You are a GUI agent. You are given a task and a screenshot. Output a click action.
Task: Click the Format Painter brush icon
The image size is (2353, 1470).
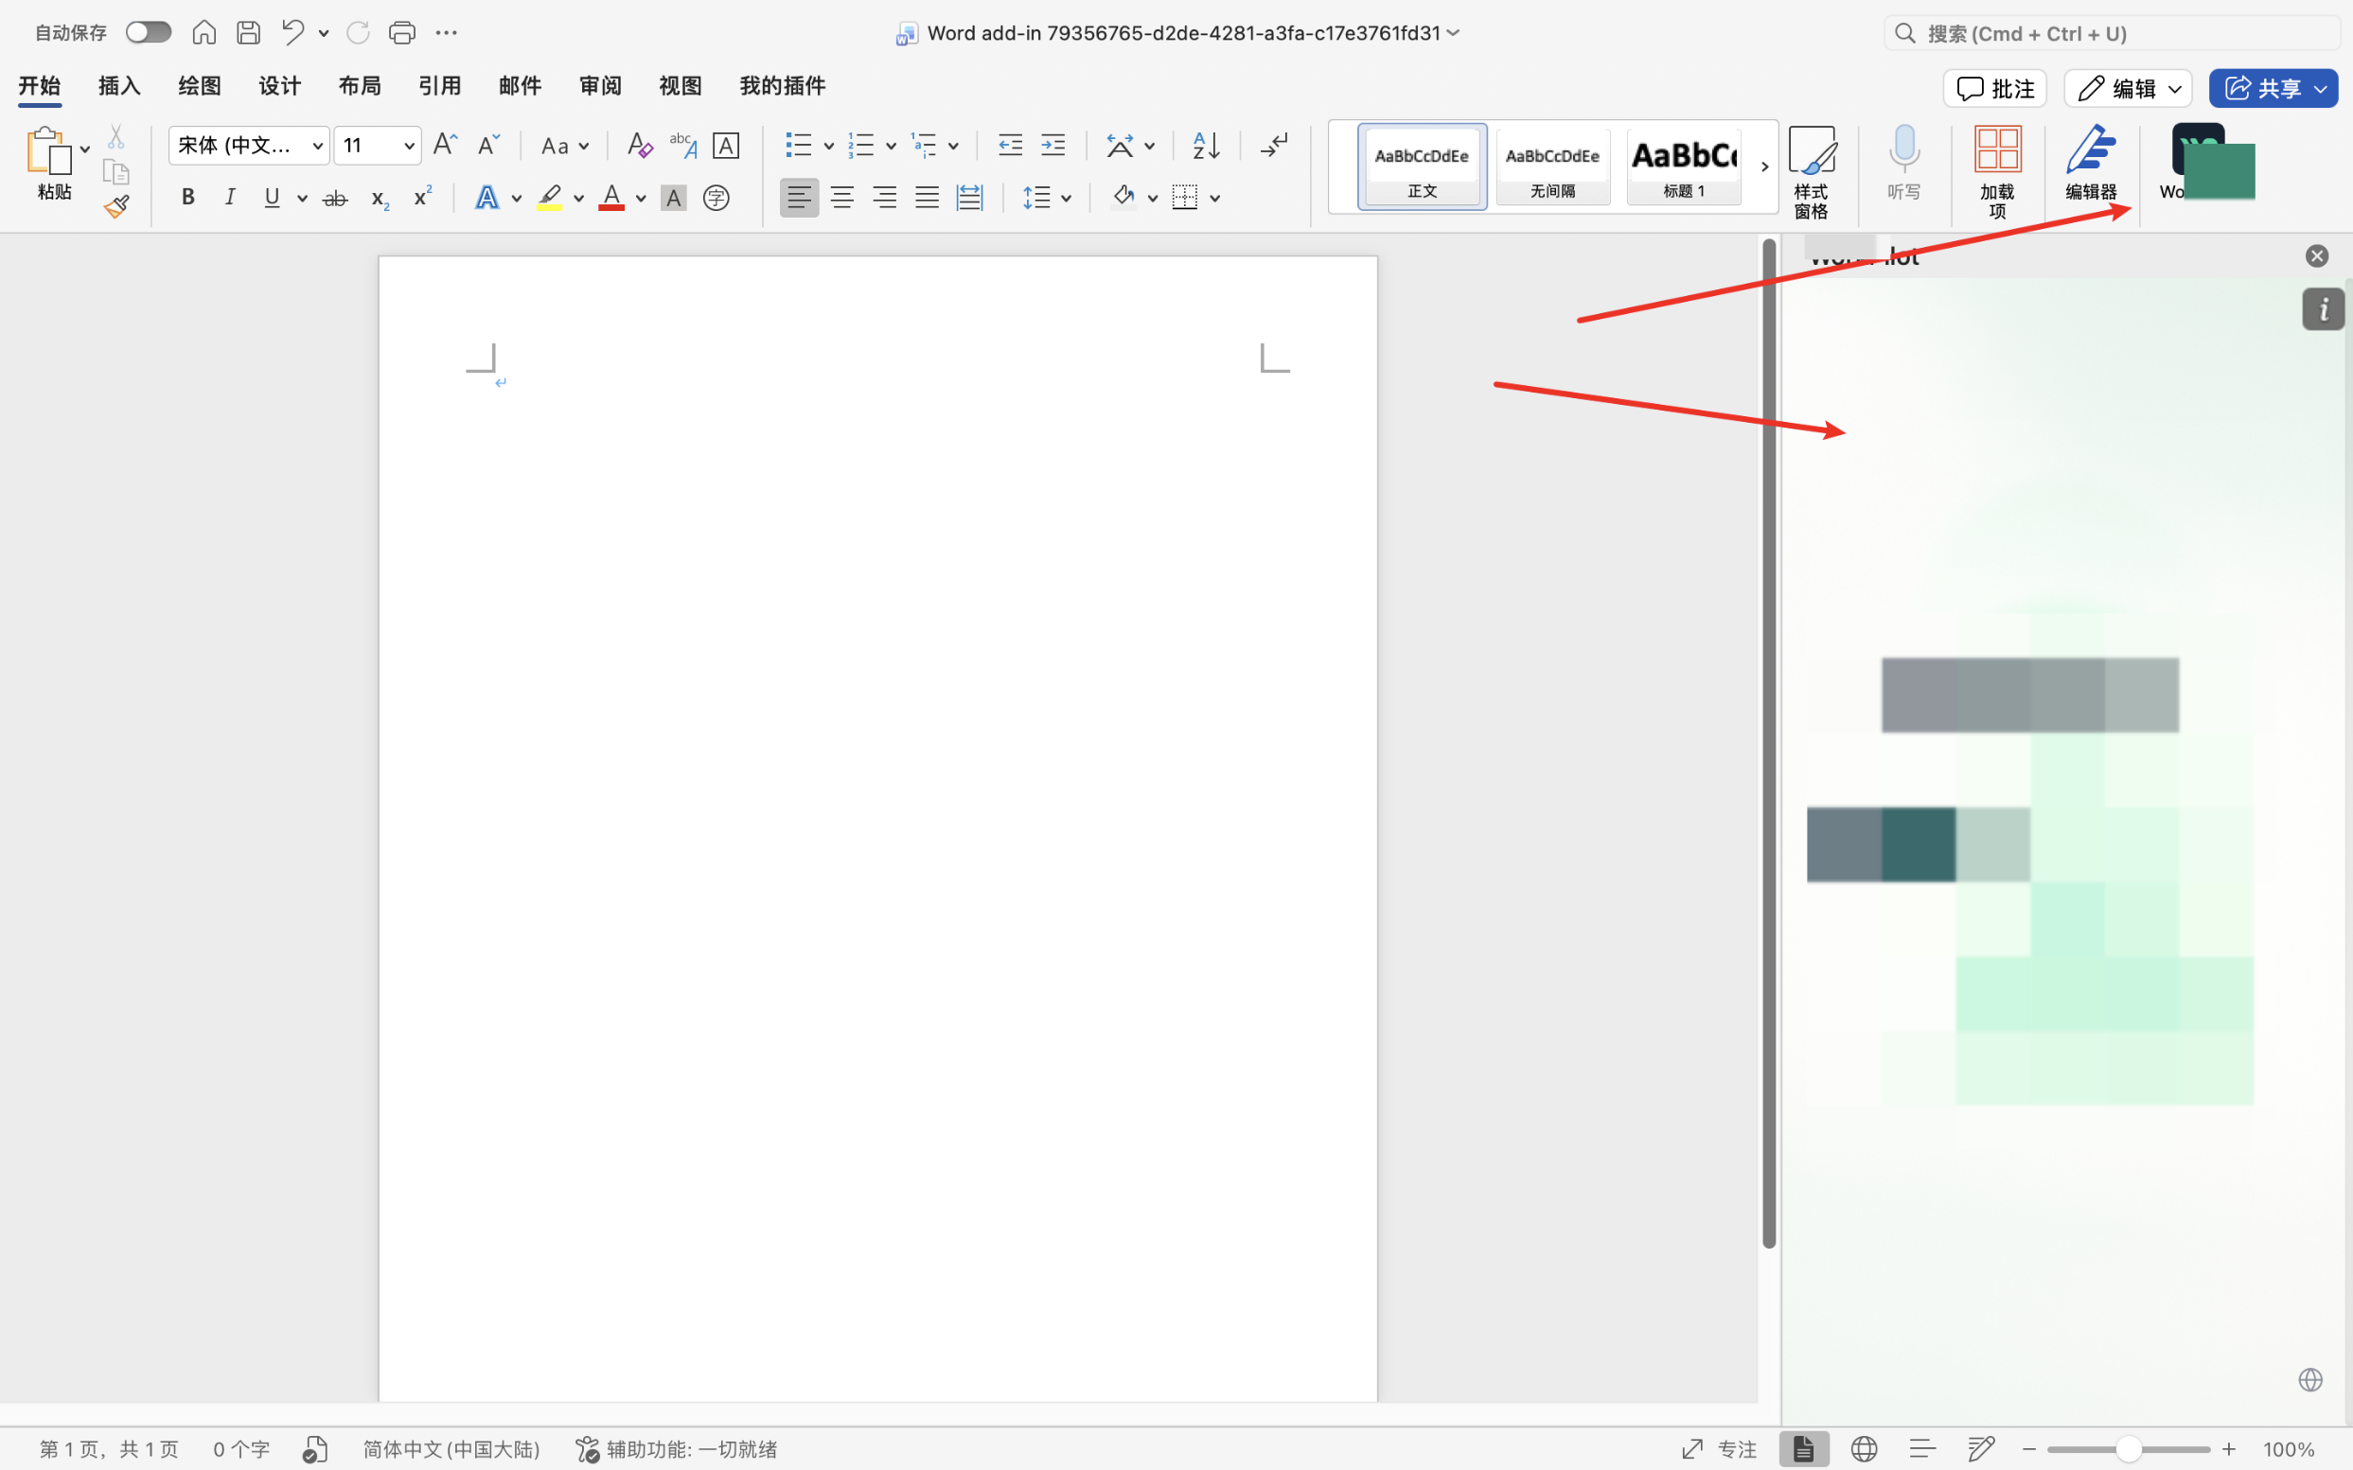coord(116,206)
